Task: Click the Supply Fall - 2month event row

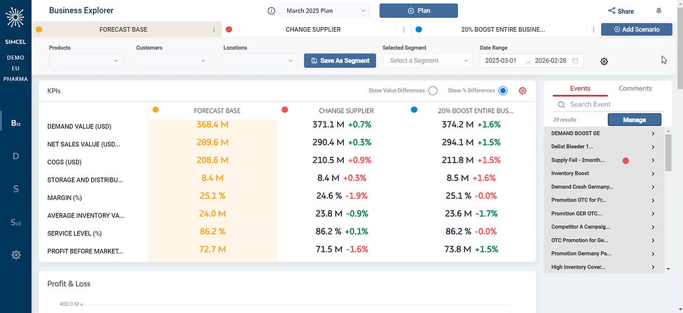Action: click(x=604, y=160)
